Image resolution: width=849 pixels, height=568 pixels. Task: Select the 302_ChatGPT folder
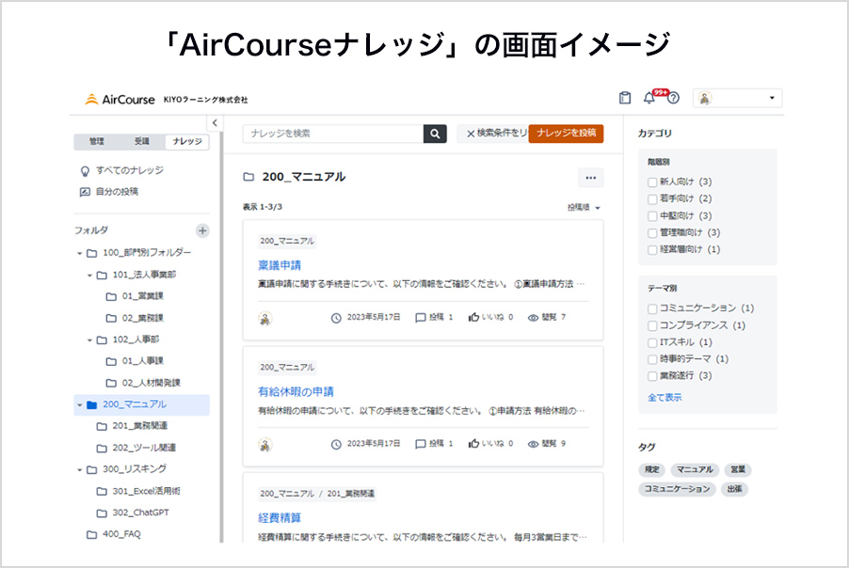[x=133, y=513]
